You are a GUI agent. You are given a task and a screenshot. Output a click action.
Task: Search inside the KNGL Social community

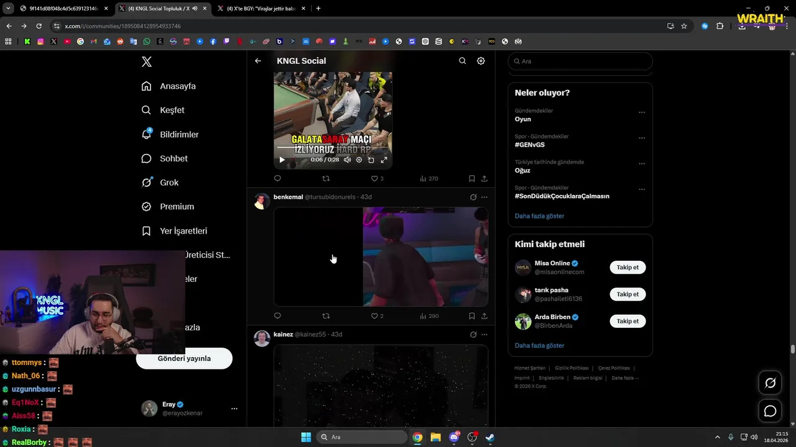462,61
